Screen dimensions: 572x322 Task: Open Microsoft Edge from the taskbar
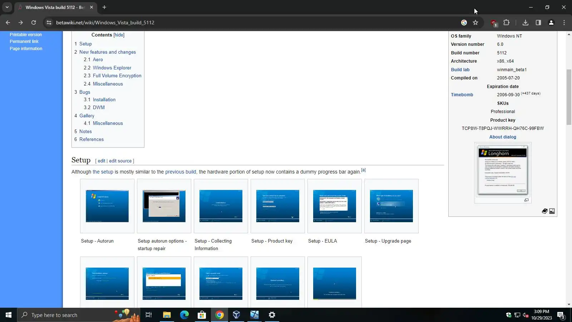184,315
